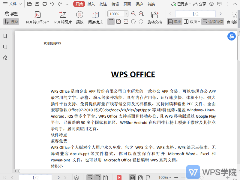Open PDF转图片 export tool
240x180 pixels.
pyautogui.click(x=62, y=17)
